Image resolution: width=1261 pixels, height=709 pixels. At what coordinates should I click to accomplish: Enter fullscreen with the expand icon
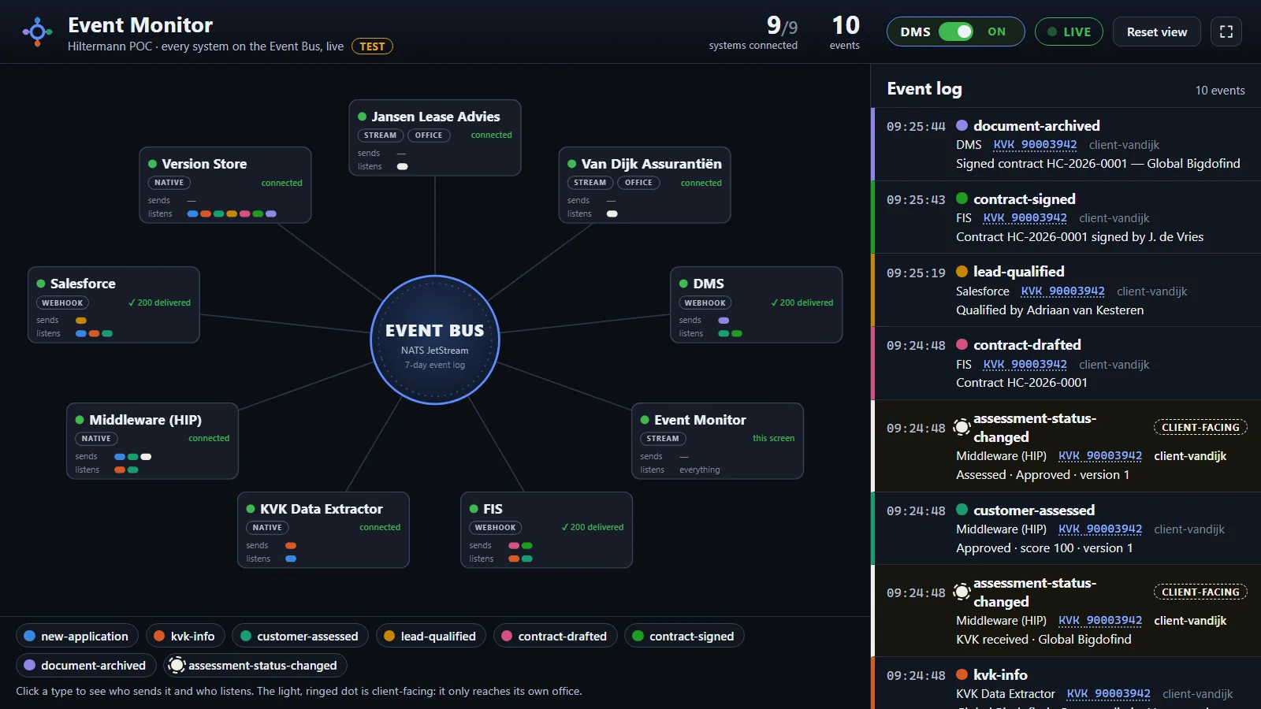tap(1226, 32)
